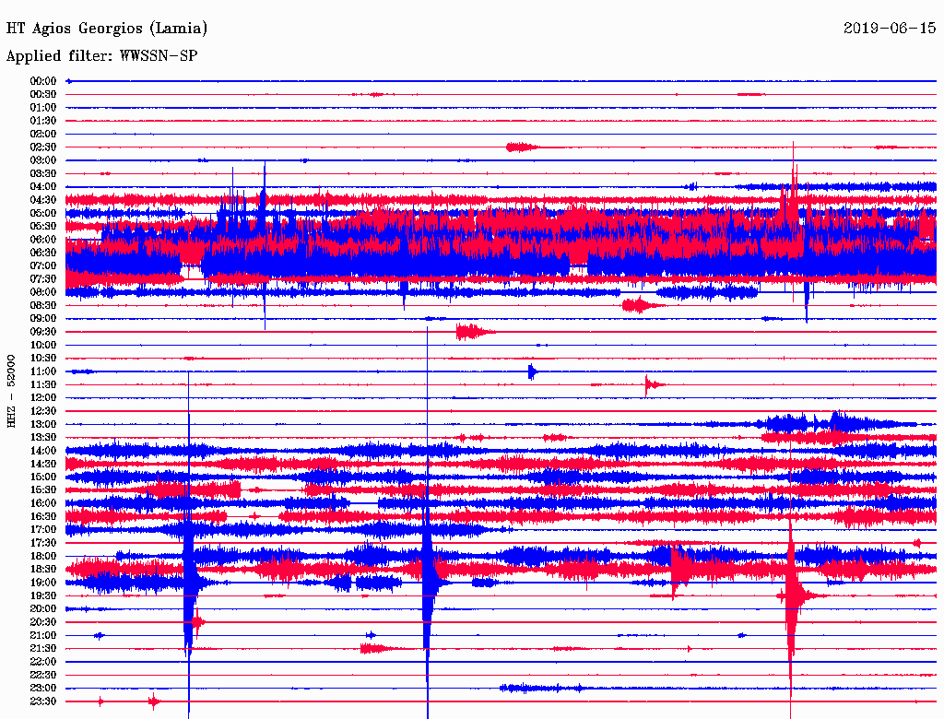Viewport: 944px width, 719px height.
Task: Click the red event burst on the 11:30 trace
Action: pos(655,384)
